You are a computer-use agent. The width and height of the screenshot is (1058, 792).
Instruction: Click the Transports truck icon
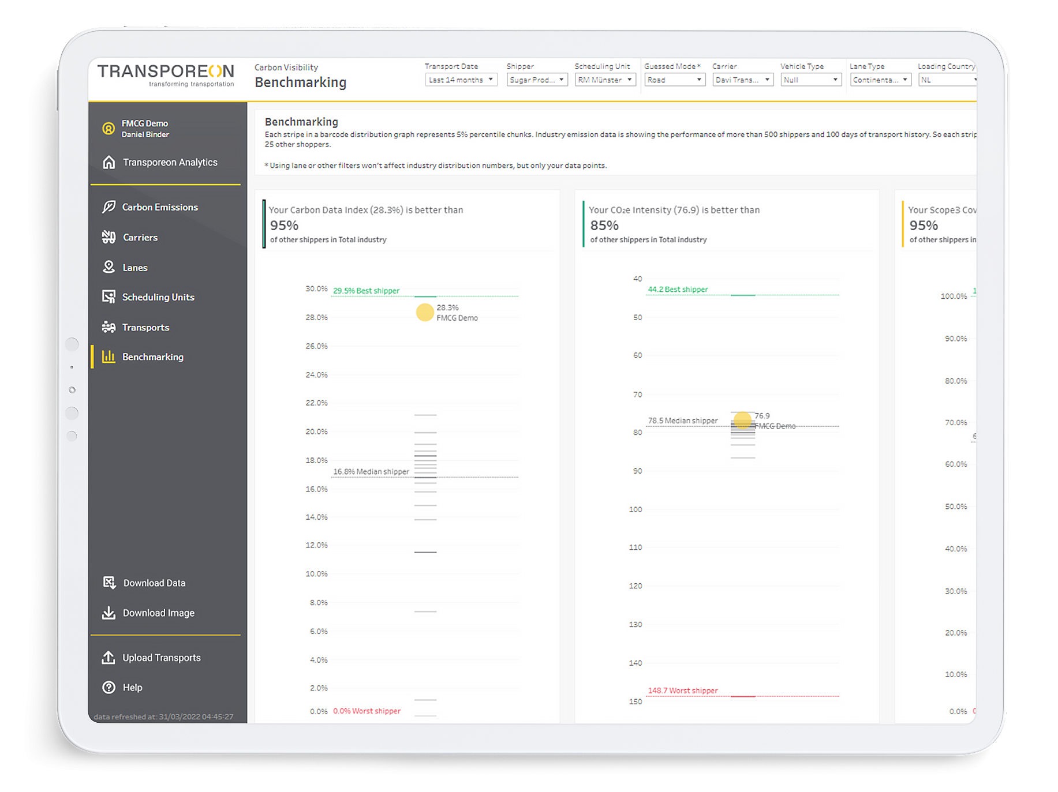109,327
